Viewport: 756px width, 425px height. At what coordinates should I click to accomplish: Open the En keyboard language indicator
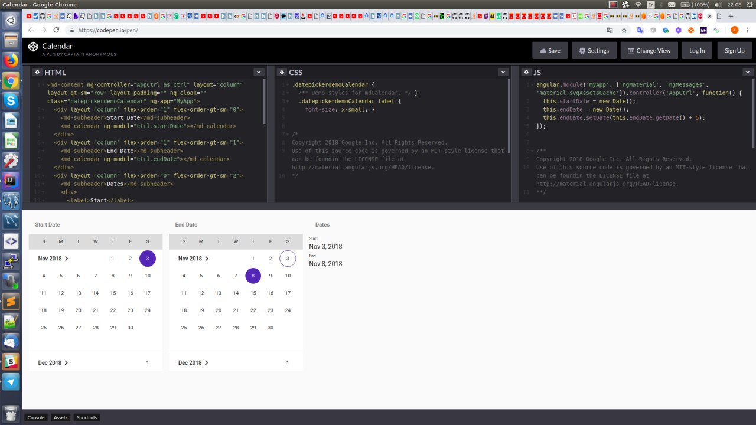[x=650, y=5]
